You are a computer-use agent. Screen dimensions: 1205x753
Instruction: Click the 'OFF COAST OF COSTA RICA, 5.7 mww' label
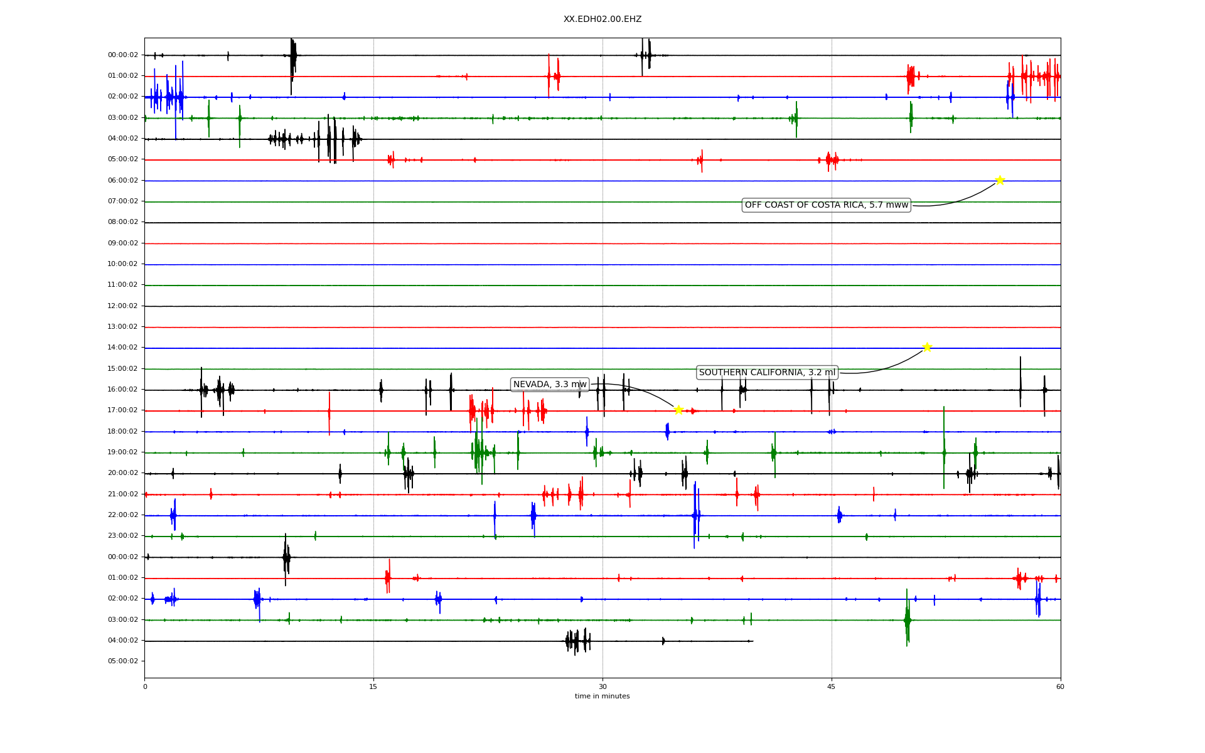(826, 205)
